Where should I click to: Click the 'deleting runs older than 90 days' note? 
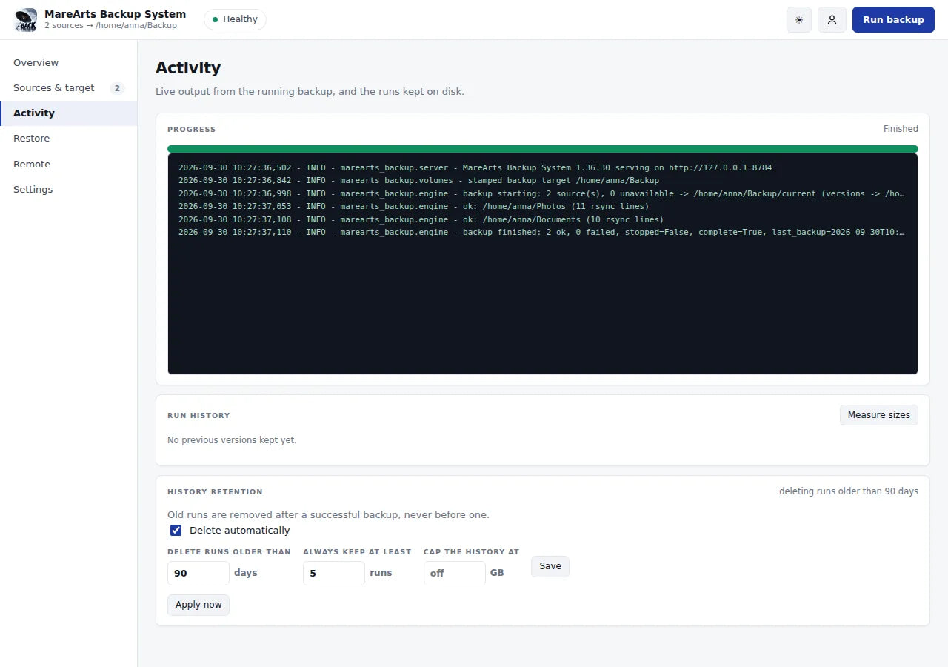849,491
